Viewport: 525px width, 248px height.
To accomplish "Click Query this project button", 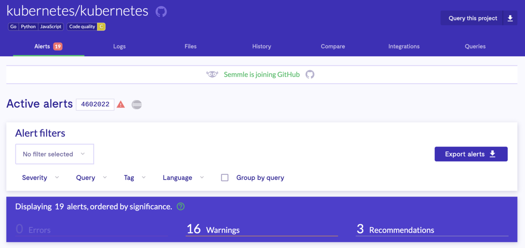I will [472, 18].
